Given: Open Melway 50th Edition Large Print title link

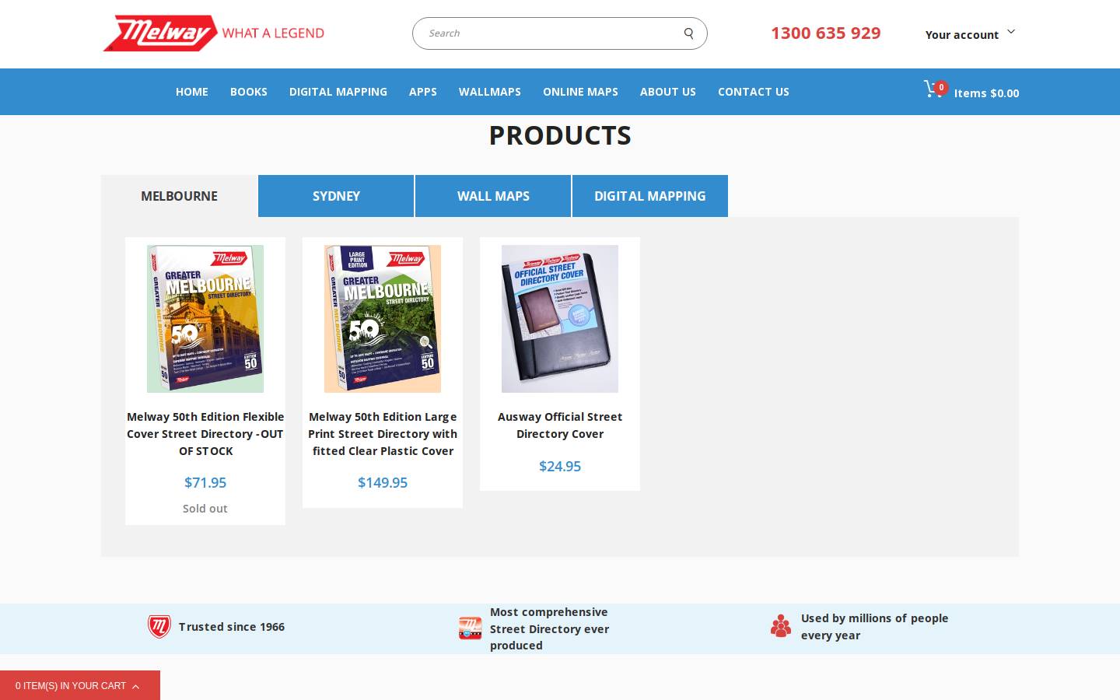Looking at the screenshot, I should pyautogui.click(x=383, y=434).
